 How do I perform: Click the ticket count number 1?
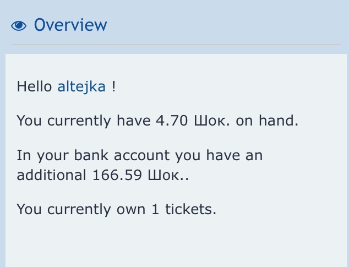pos(151,209)
